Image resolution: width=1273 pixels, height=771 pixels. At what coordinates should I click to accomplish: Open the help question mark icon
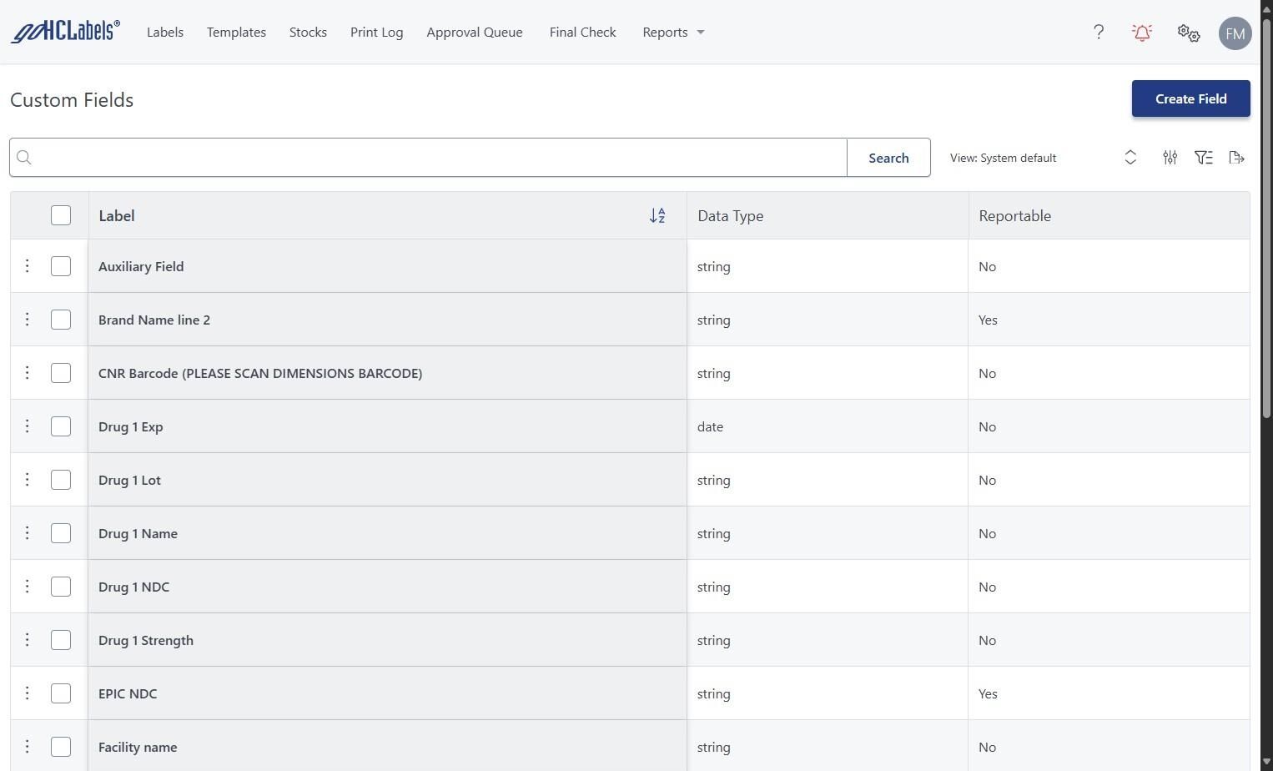point(1099,33)
